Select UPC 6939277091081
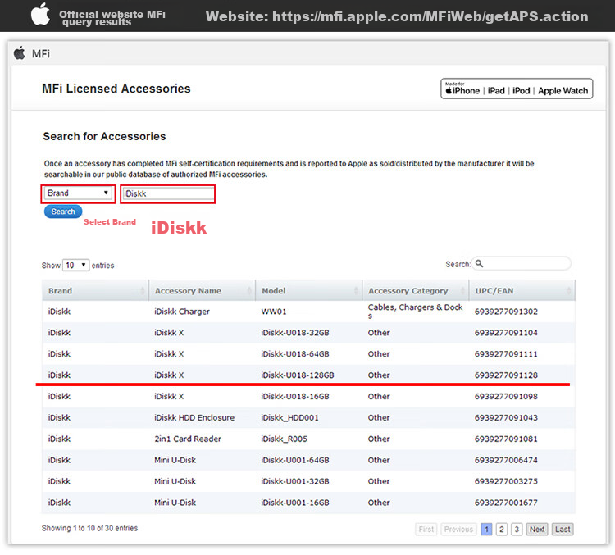Screen dimensions: 615x555 tap(506, 439)
